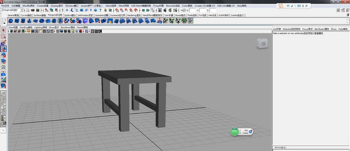Click the open scene folder icon

pos(33,10)
